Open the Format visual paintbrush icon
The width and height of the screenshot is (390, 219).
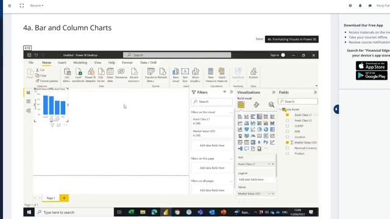point(256,105)
